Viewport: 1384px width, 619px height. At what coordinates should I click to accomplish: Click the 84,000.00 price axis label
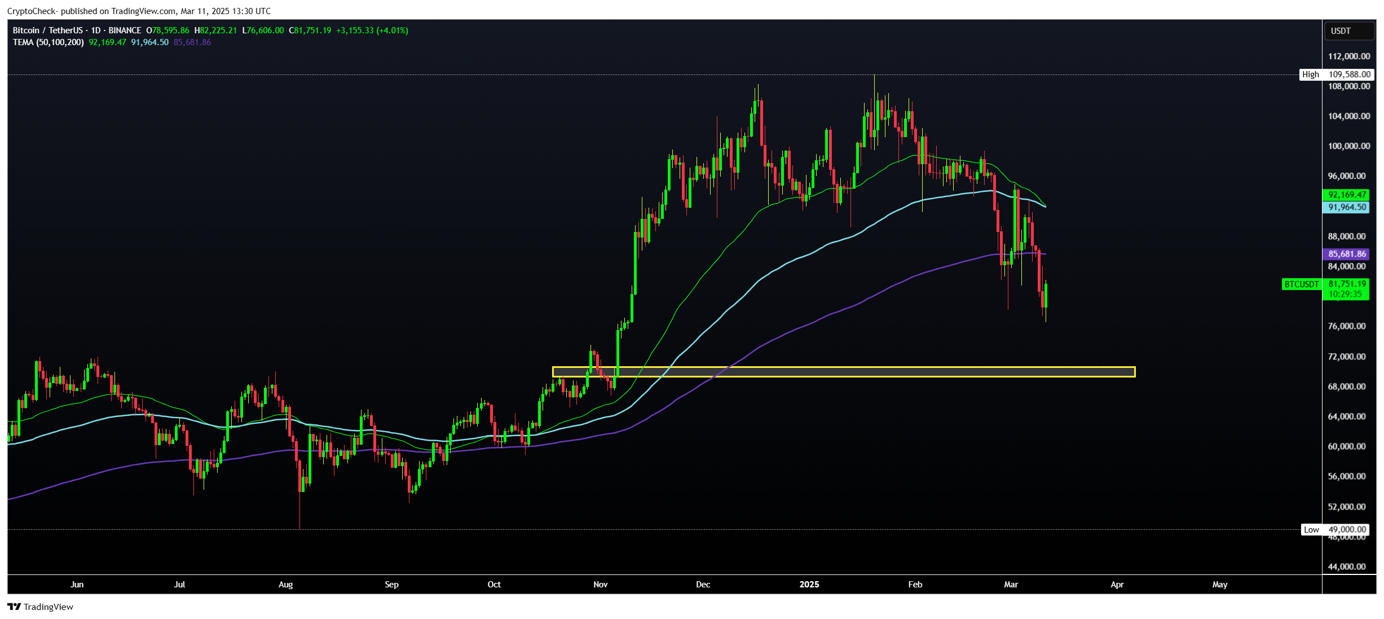point(1347,266)
